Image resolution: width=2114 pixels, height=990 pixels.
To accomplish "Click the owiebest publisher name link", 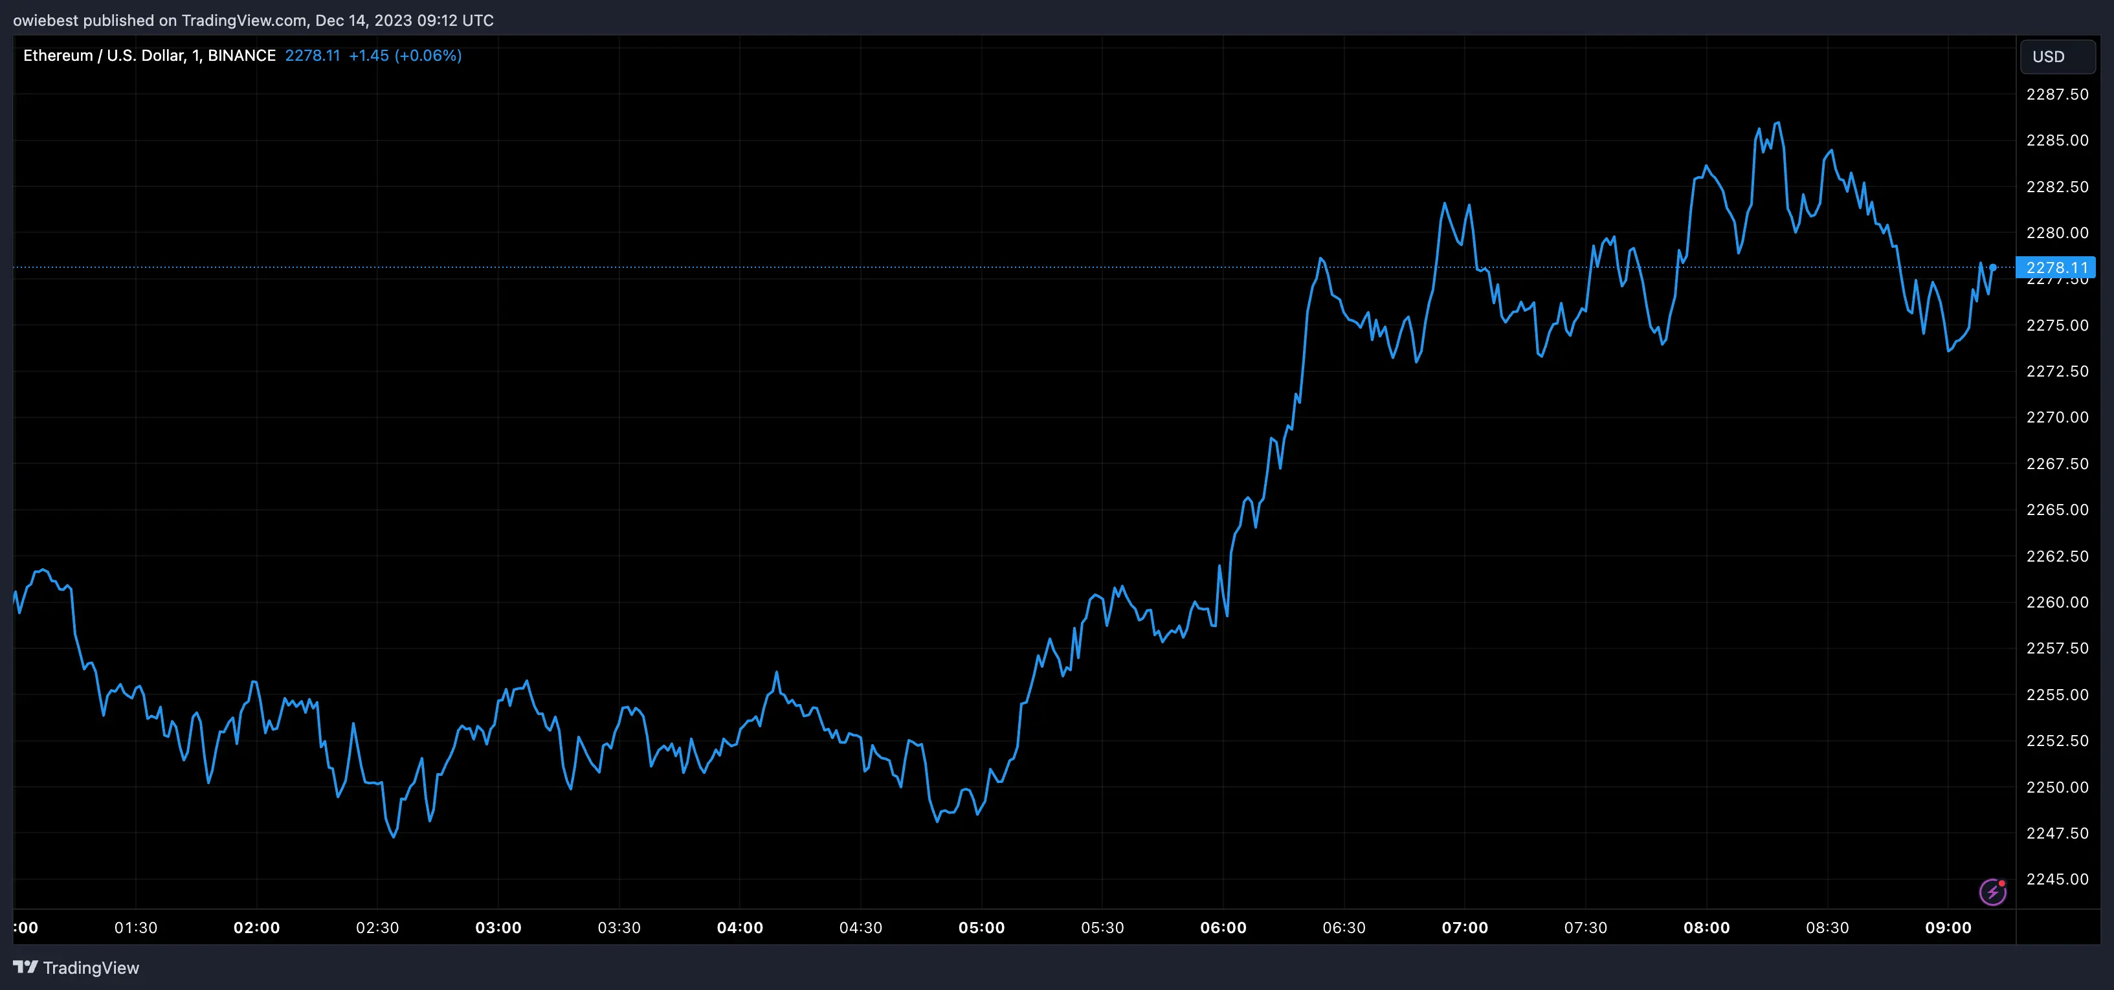I will (x=45, y=19).
